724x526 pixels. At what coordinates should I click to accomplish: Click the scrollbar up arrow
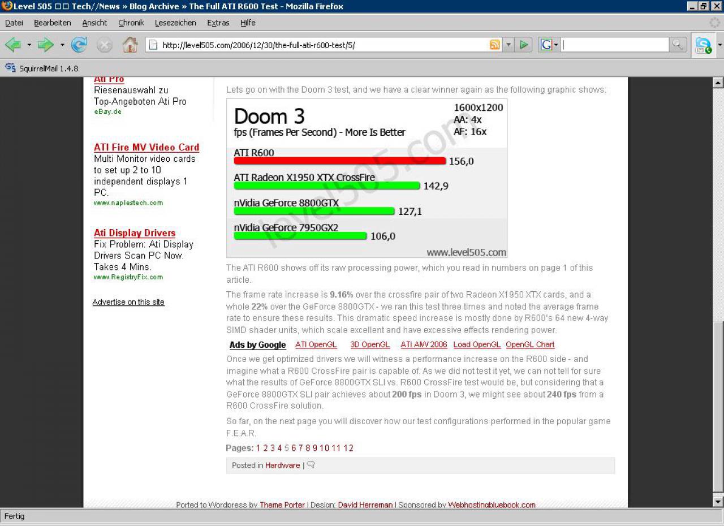point(718,83)
